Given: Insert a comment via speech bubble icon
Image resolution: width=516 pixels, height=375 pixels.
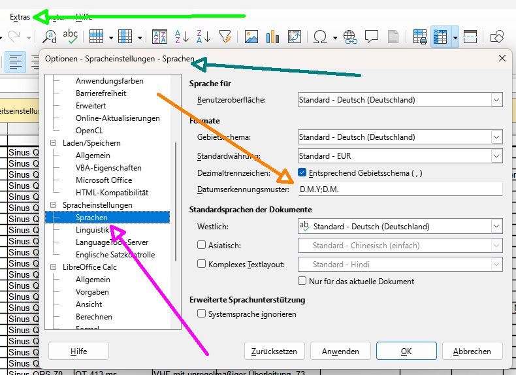Looking at the screenshot, I should point(372,37).
